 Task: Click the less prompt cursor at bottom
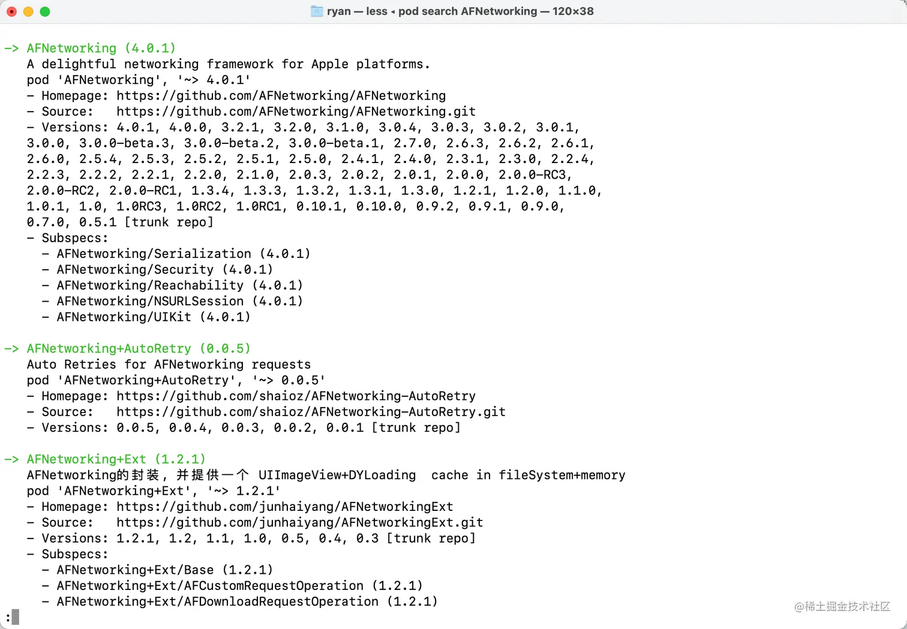(16, 617)
